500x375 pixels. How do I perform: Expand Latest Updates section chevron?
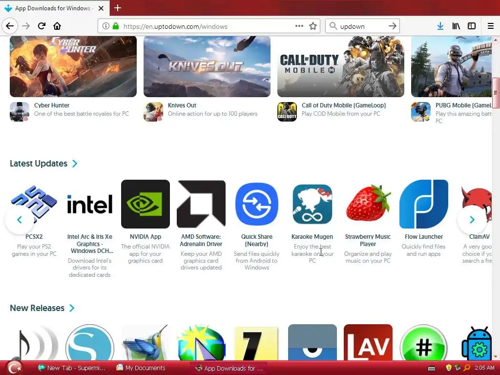point(75,164)
